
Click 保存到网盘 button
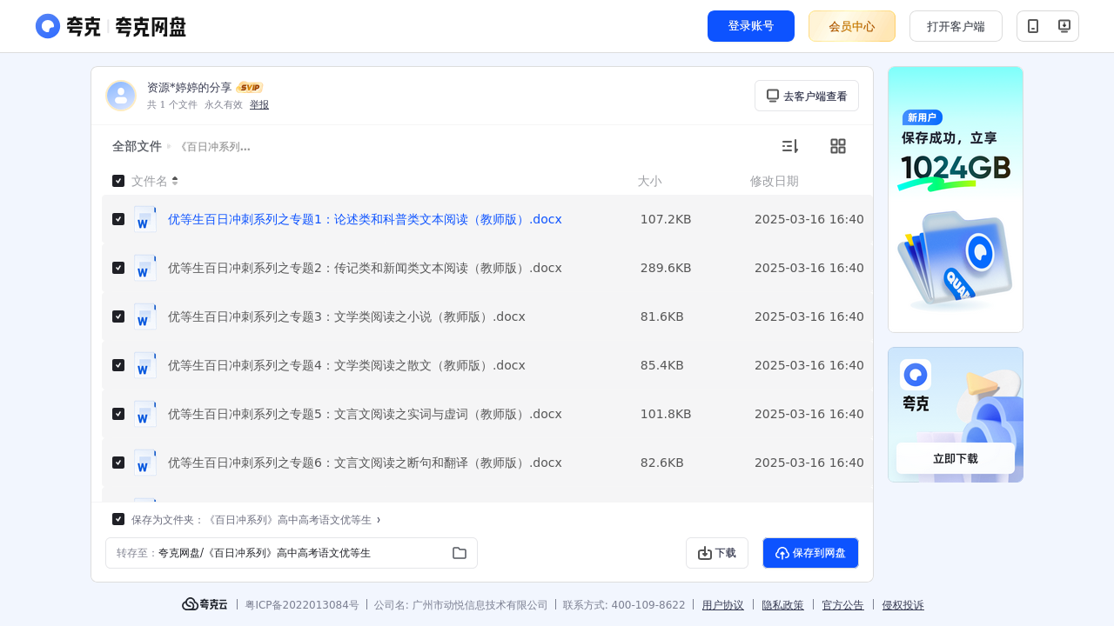click(810, 553)
